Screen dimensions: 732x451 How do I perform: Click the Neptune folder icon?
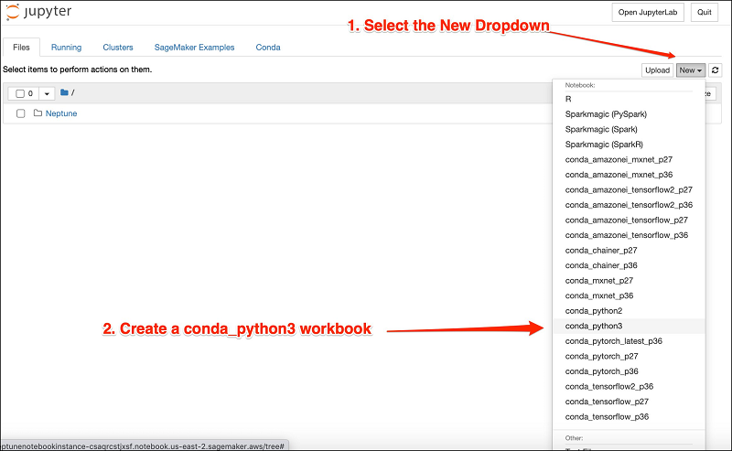click(x=38, y=113)
